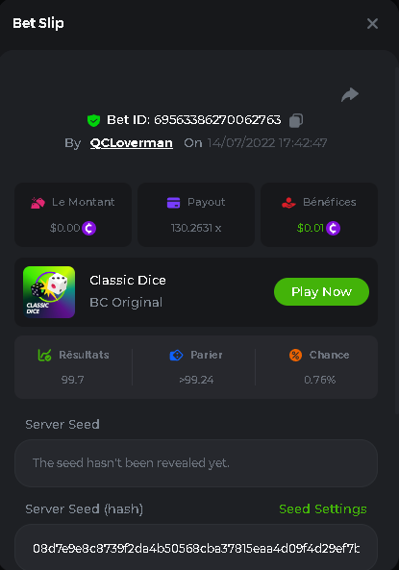Viewport: 399px width, 570px height.
Task: Click the share arrow icon
Action: (x=350, y=94)
